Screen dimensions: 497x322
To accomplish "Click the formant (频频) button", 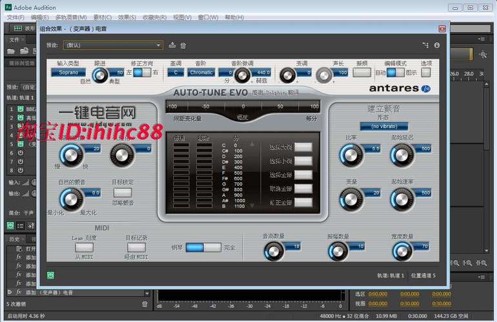I will coord(361,72).
